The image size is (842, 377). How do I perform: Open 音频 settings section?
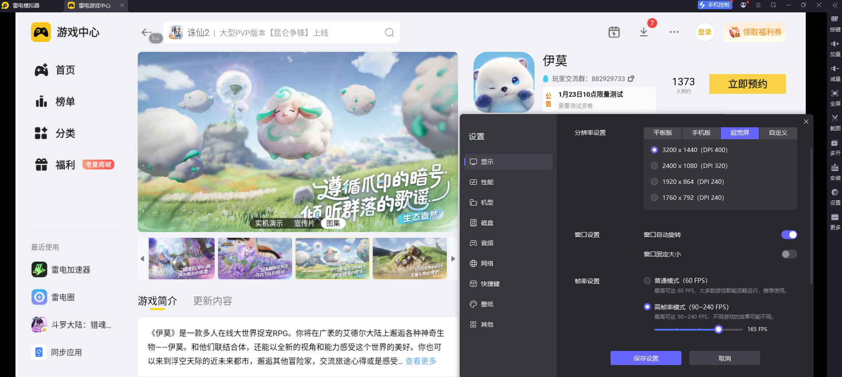508,243
